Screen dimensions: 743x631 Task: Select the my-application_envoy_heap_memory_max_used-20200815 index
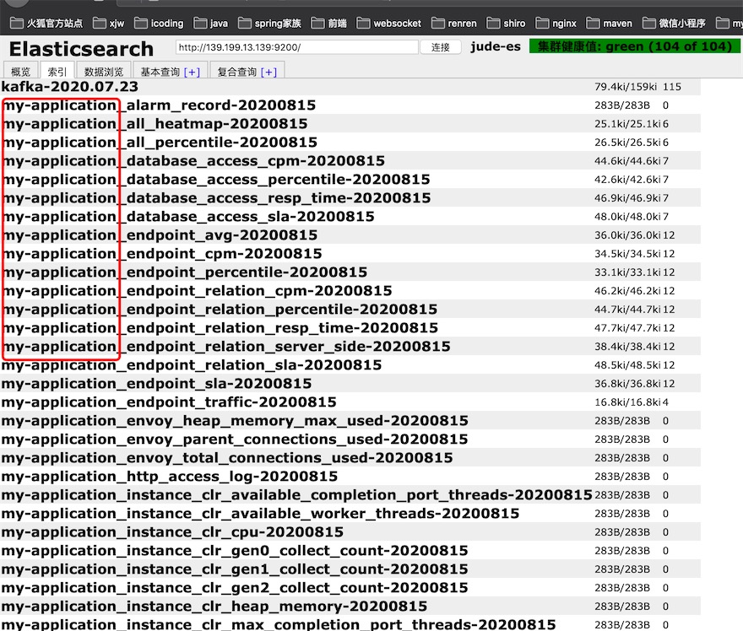tap(235, 420)
